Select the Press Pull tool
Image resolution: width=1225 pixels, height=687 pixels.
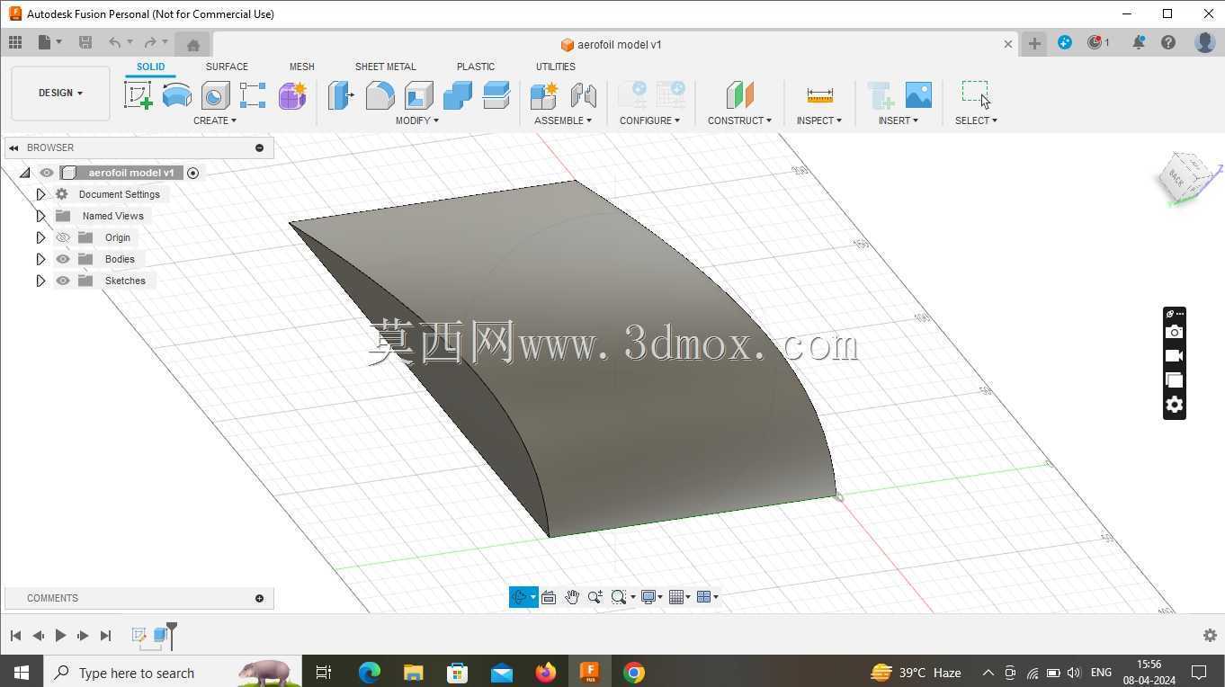point(341,95)
